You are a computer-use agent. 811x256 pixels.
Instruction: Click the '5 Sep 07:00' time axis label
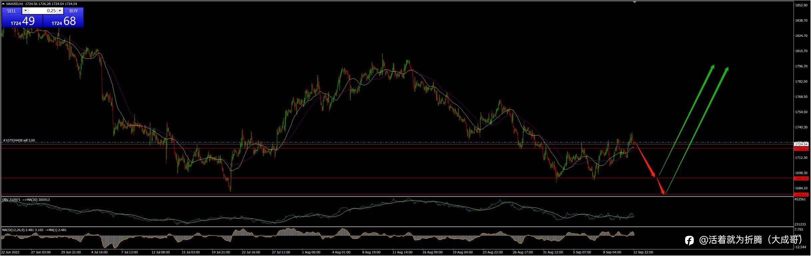(582, 252)
